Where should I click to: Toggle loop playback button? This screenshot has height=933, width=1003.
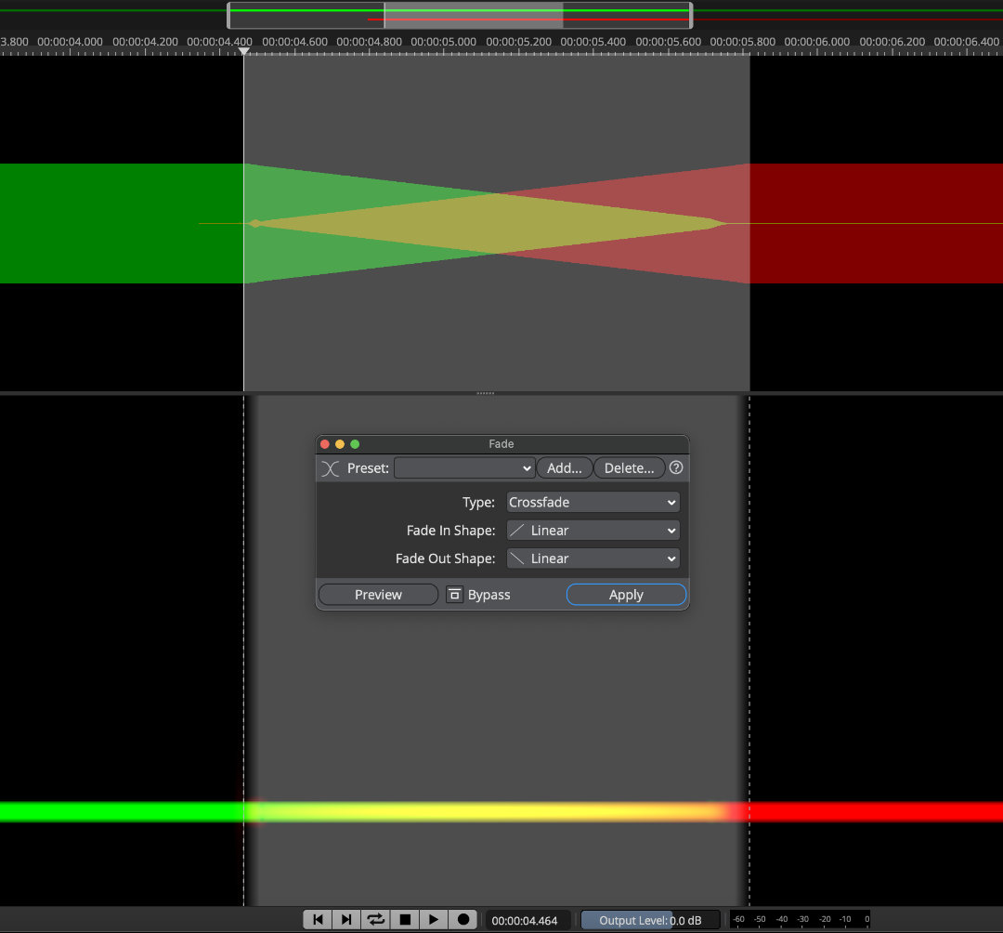pos(376,920)
